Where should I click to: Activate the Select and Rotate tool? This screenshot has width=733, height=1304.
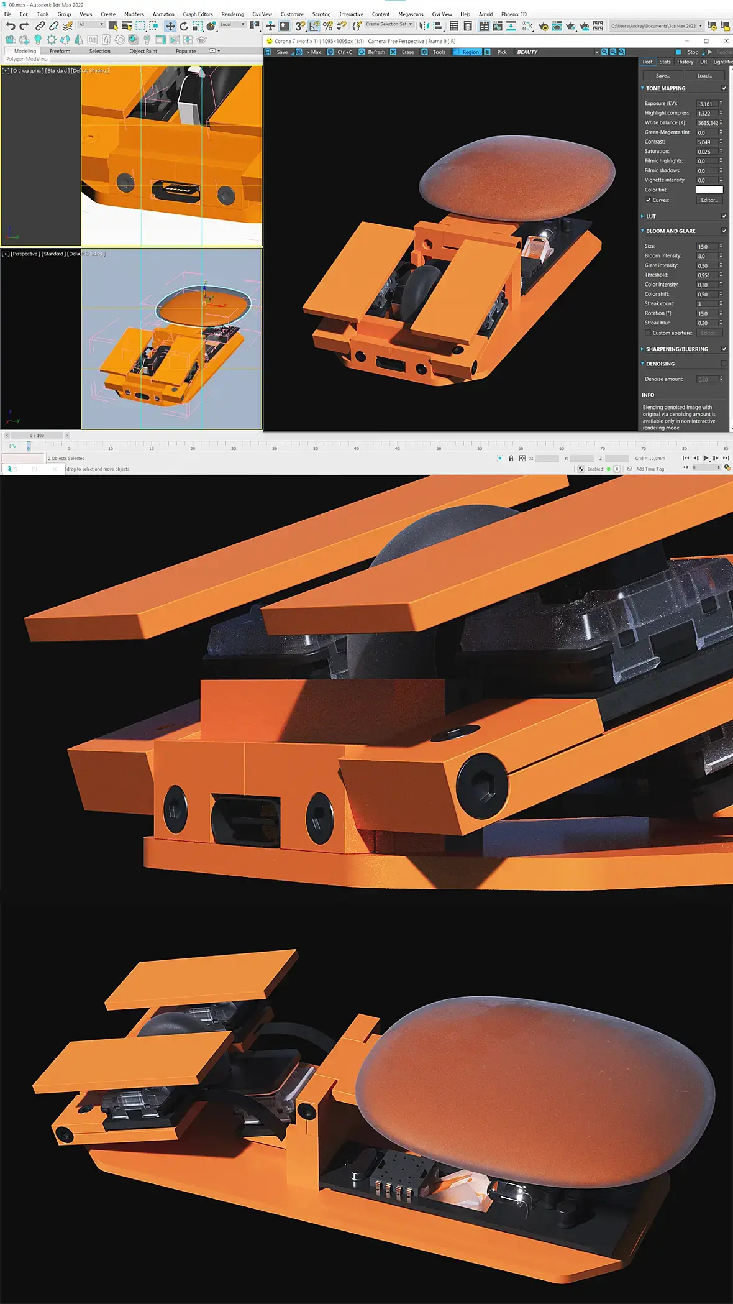(x=184, y=25)
